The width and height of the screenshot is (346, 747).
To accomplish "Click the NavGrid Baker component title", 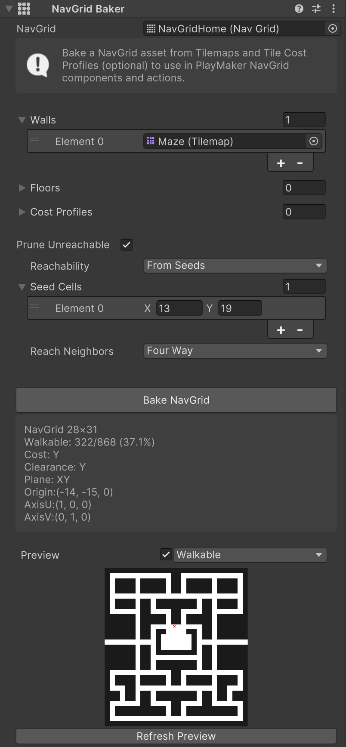I will coord(88,9).
